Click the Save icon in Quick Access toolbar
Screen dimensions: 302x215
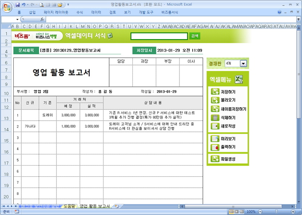(17, 4)
